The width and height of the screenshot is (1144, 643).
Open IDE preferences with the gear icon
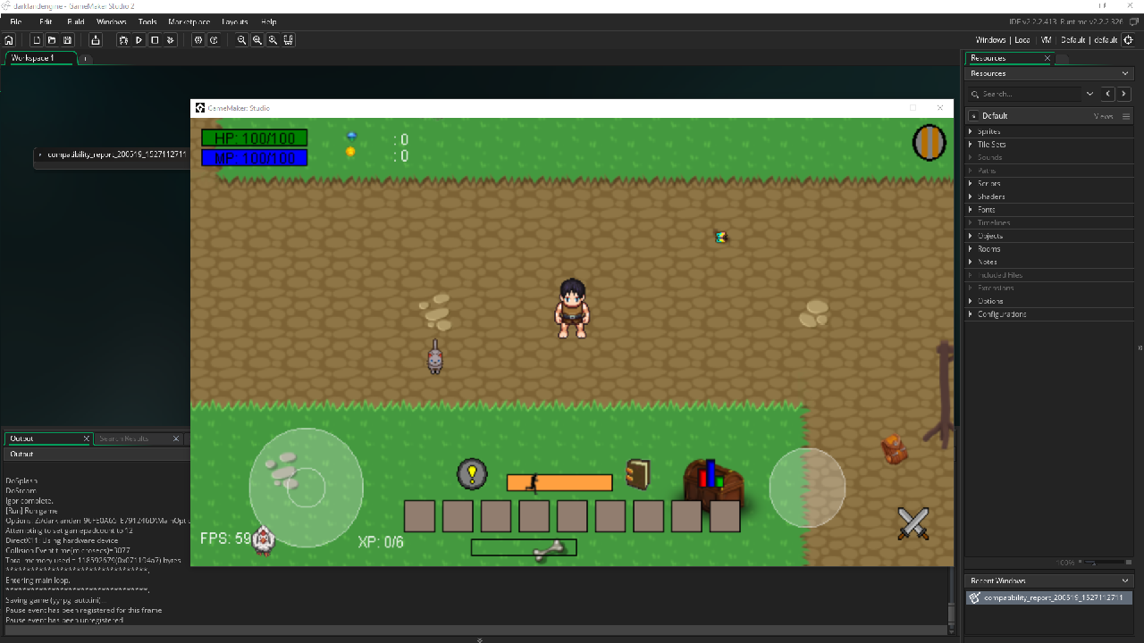[199, 39]
